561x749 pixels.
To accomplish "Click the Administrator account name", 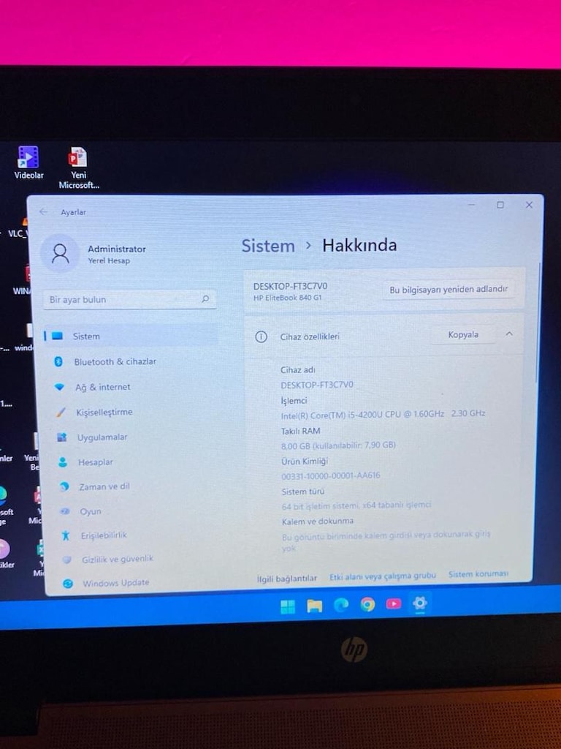I will pyautogui.click(x=117, y=249).
